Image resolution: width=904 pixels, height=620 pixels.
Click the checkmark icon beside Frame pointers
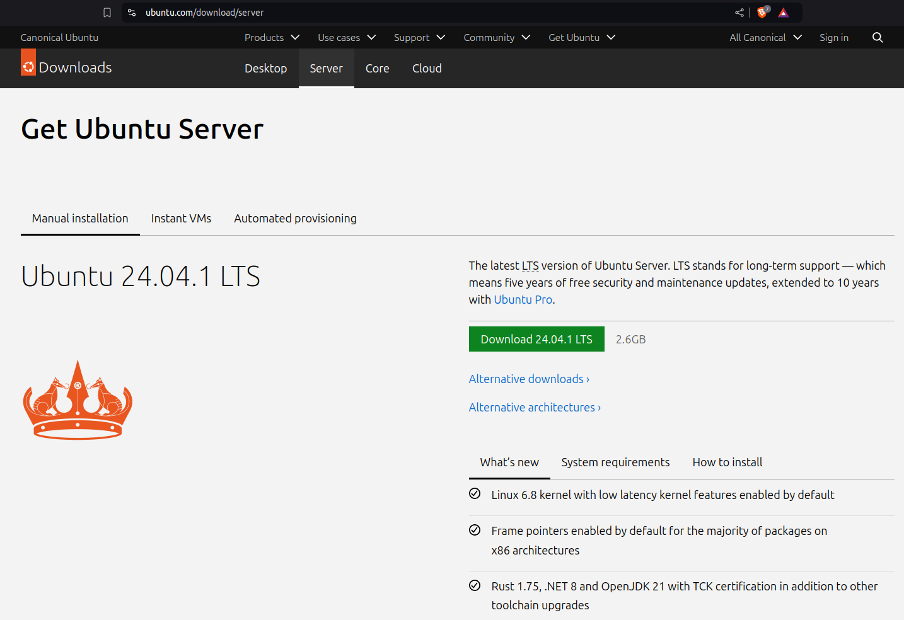coord(475,531)
